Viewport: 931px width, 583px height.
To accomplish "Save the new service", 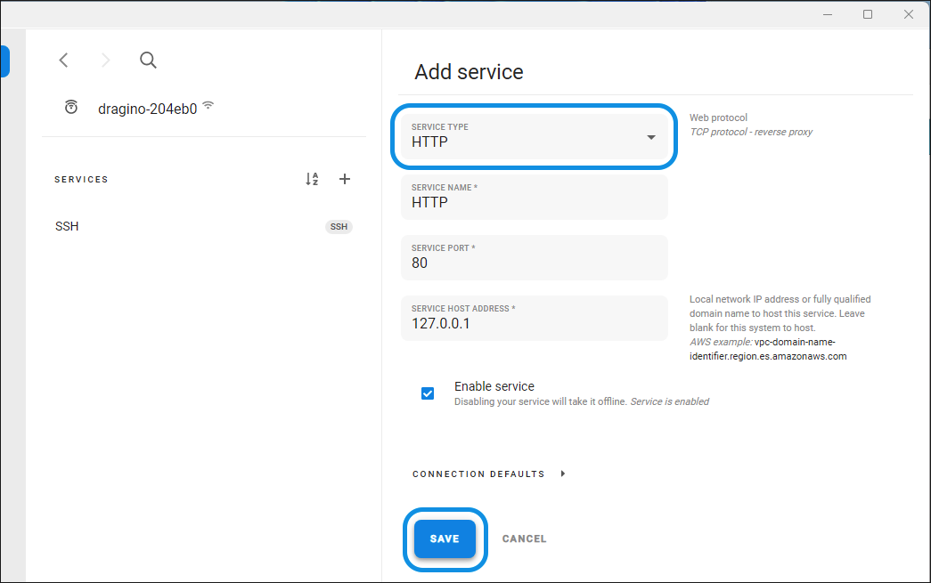I will point(445,539).
